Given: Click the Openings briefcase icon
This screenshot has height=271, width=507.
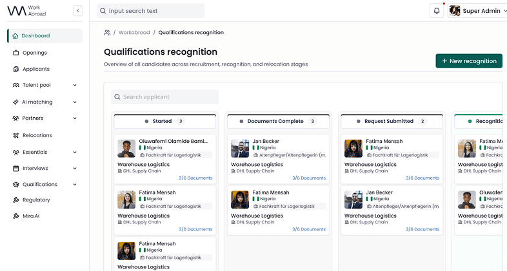Looking at the screenshot, I should 16,53.
